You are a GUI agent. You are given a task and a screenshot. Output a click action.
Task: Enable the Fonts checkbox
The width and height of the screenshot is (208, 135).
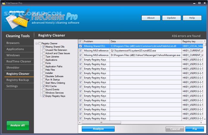(44, 63)
